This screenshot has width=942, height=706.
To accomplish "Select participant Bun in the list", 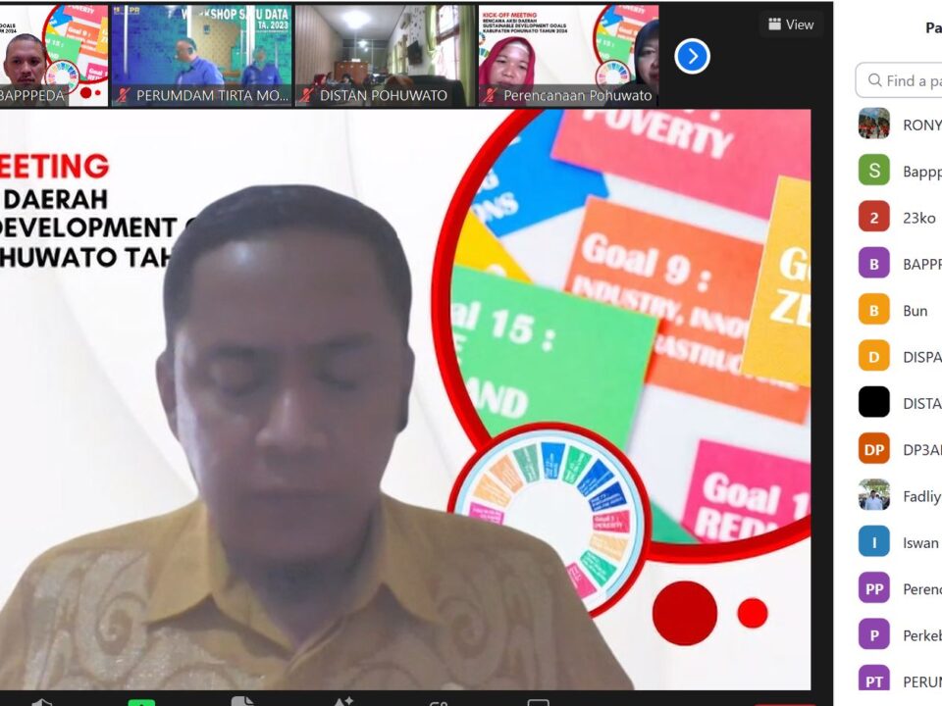I will [x=915, y=310].
